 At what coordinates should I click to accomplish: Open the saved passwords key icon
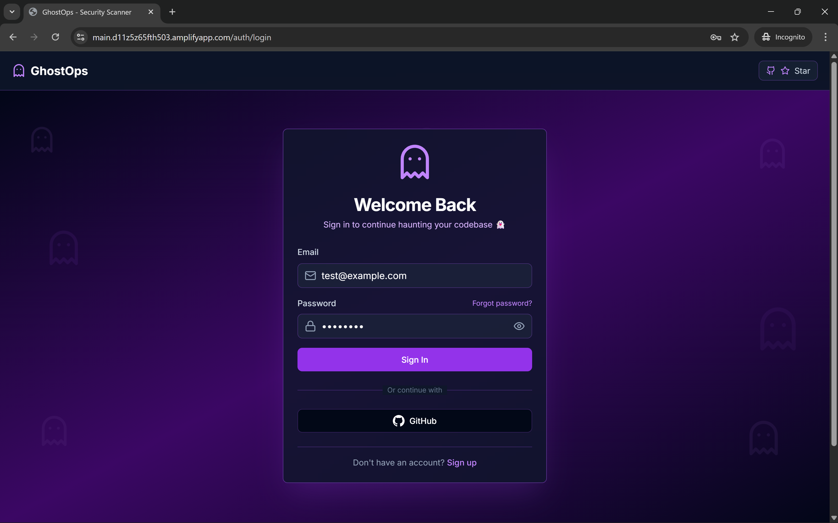coord(715,37)
